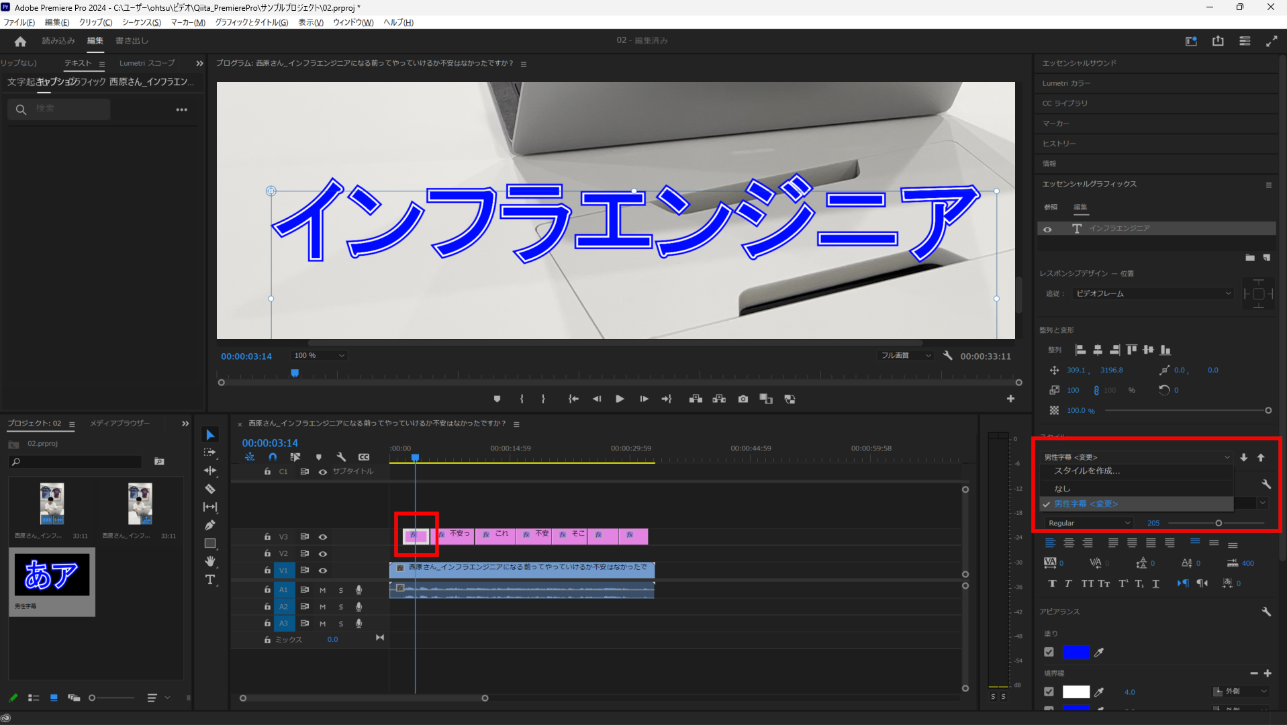
Task: Push style to track or sequence
Action: pos(1244,457)
